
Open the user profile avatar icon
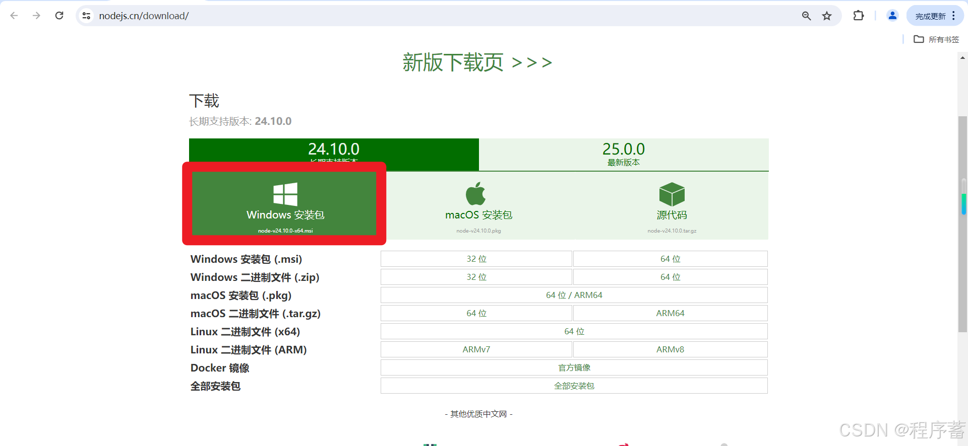[892, 16]
